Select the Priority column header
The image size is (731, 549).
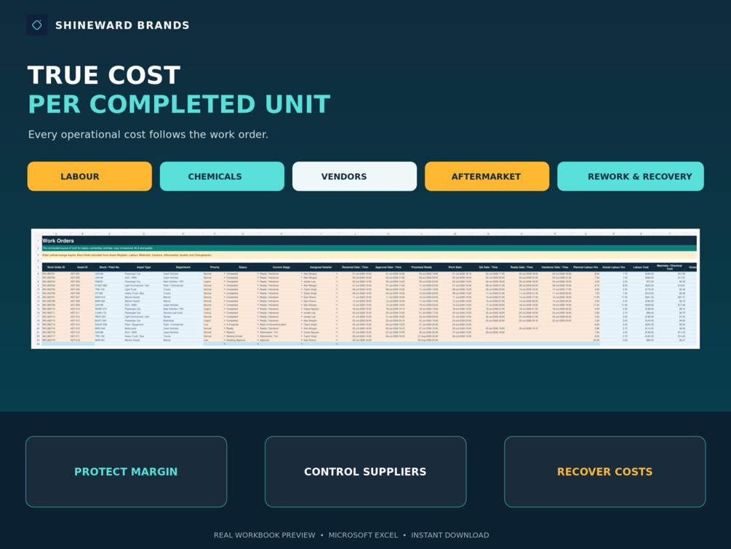(215, 267)
